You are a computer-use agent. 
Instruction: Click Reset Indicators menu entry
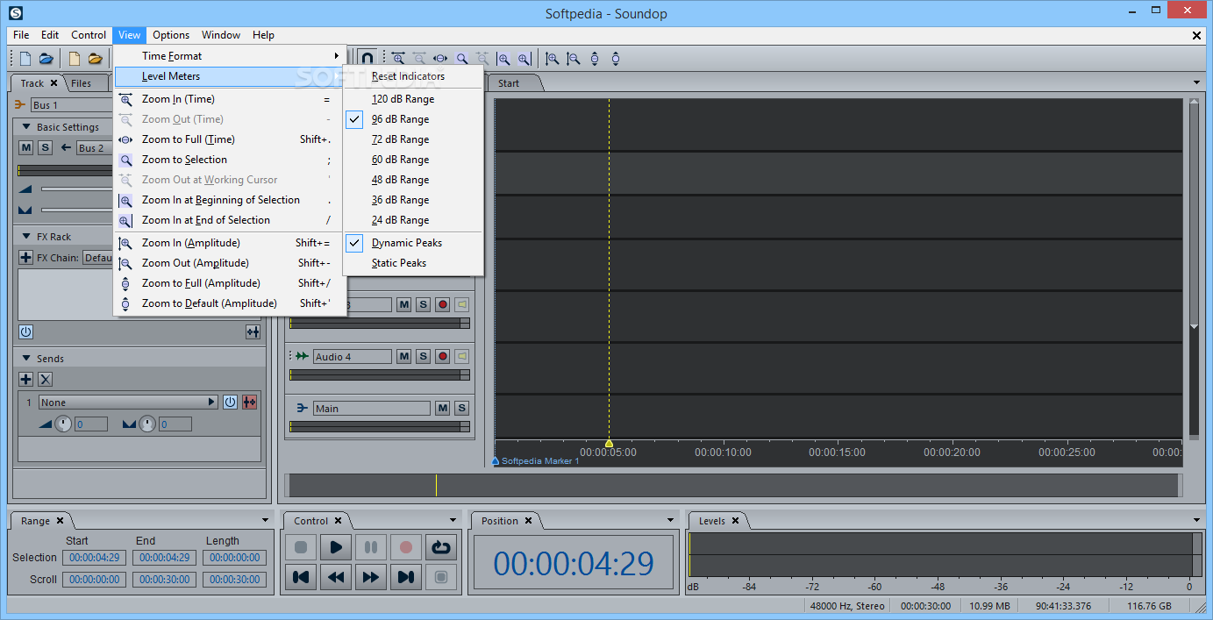413,76
